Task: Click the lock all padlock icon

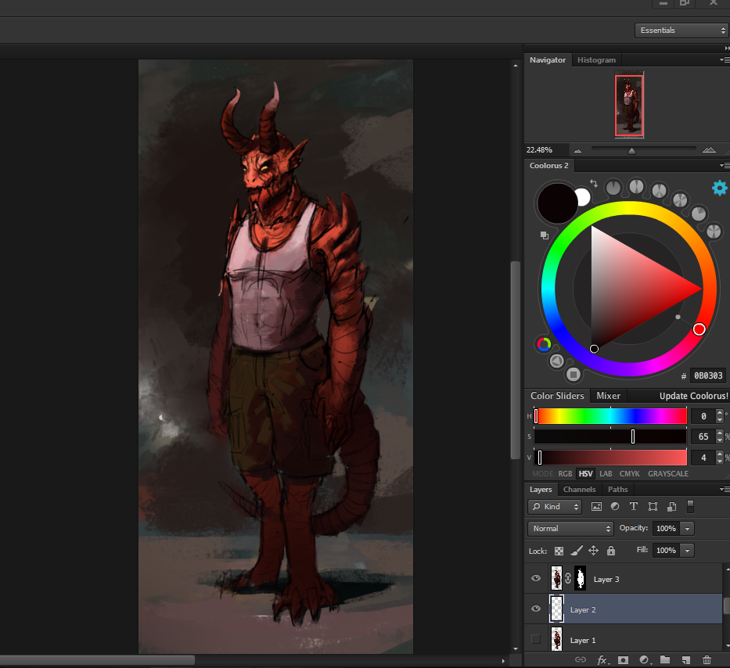Action: tap(610, 551)
